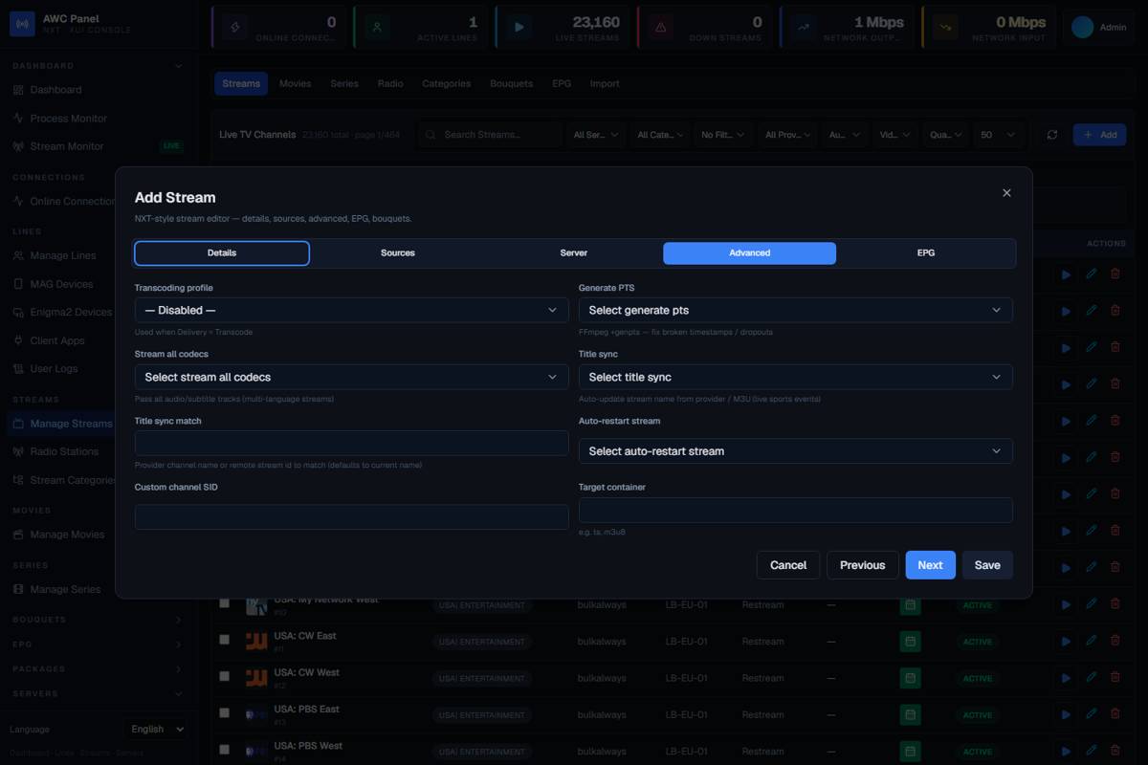Click the Radio Stations antenna icon
This screenshot has height=765, width=1148.
(18, 451)
